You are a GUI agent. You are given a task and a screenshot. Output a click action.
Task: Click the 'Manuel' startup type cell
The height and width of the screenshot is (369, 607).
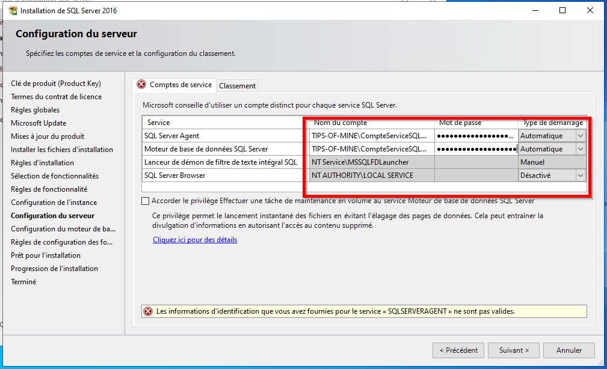coord(552,162)
